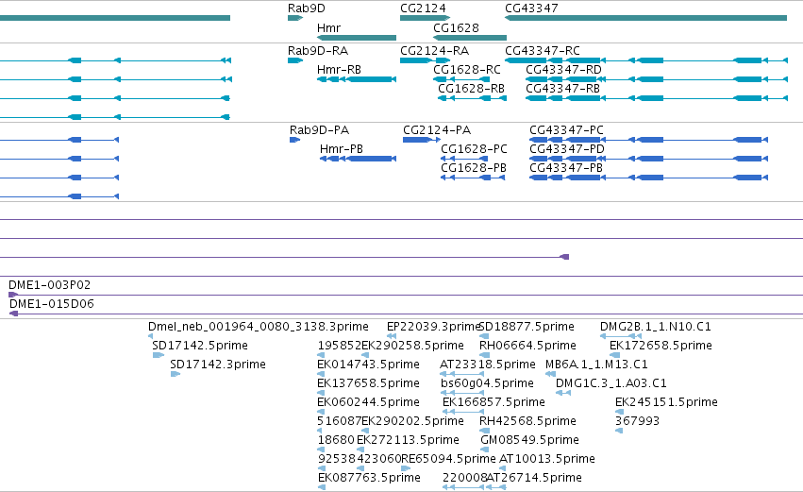Viewport: 803px width, 492px height.
Task: Click EST EK172658.5prime
Action: (x=661, y=346)
